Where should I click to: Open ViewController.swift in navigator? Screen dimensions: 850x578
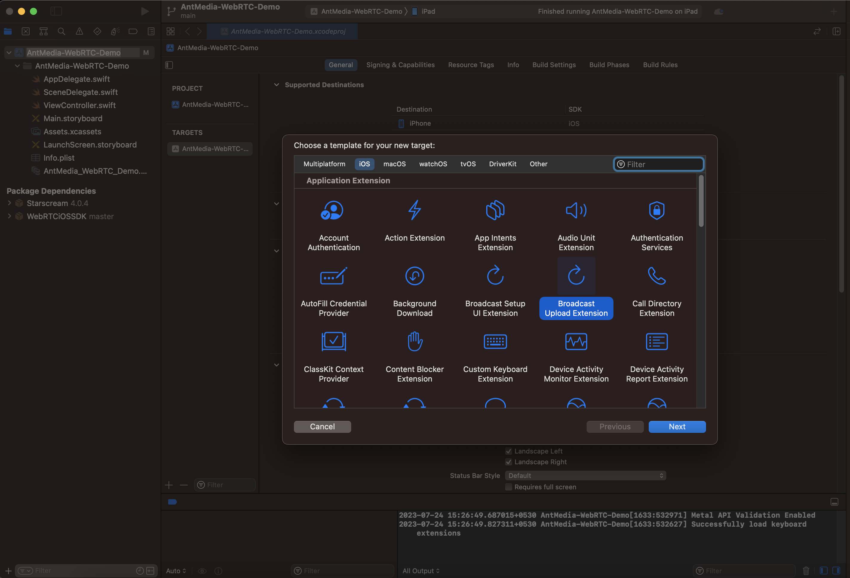(79, 105)
